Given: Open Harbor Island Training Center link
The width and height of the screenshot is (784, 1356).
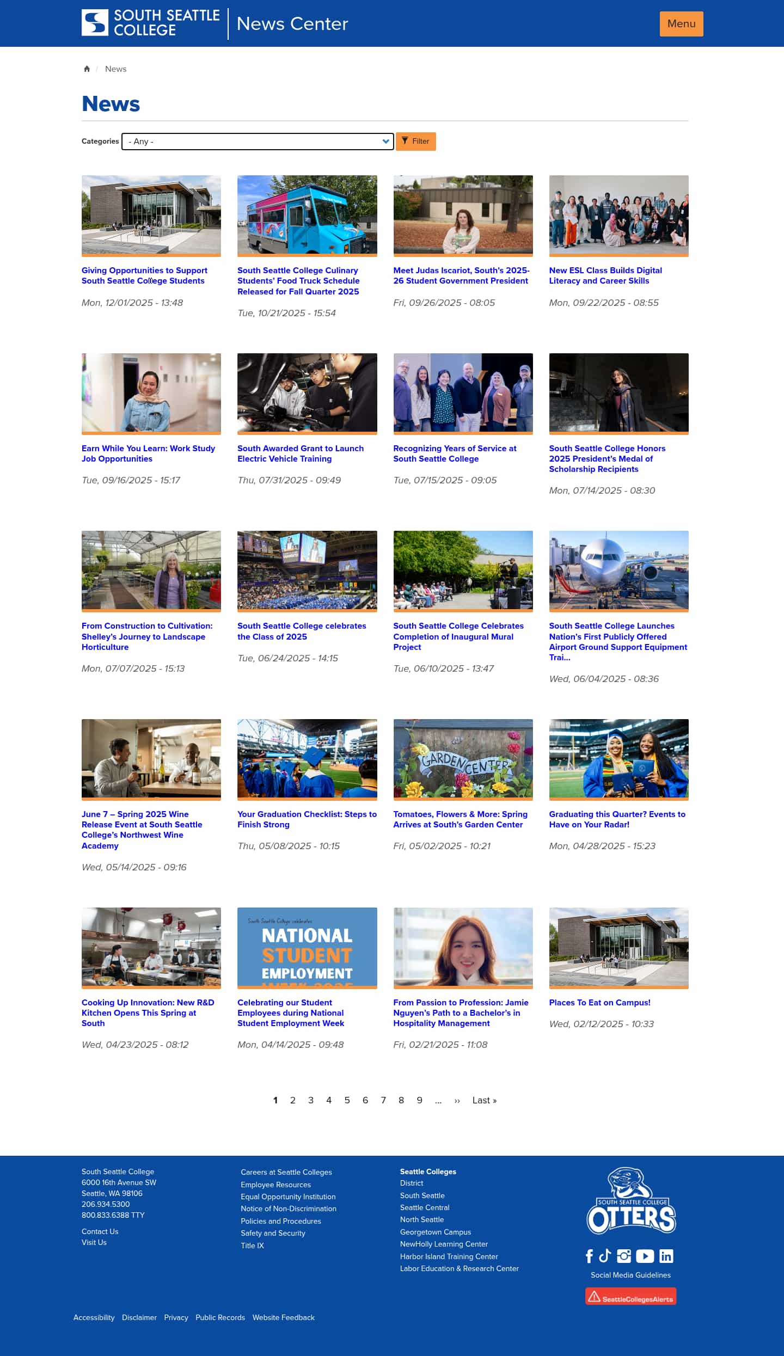Looking at the screenshot, I should coord(449,1256).
